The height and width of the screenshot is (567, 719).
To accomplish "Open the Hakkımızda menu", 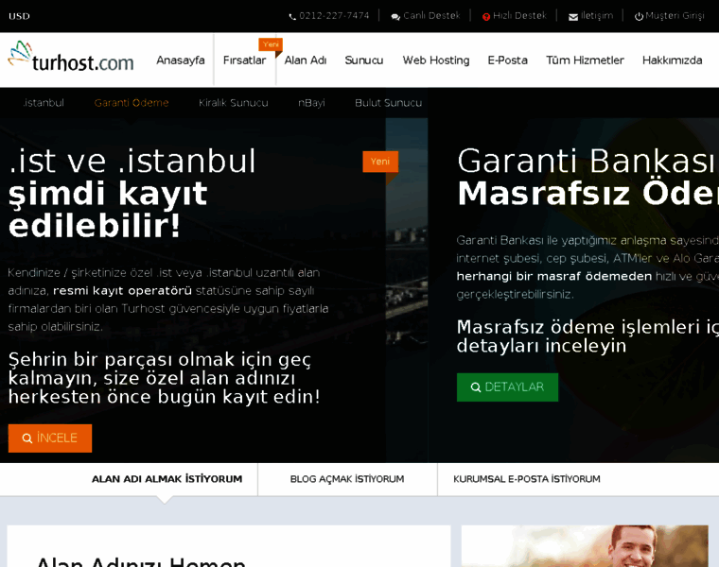I will click(673, 60).
